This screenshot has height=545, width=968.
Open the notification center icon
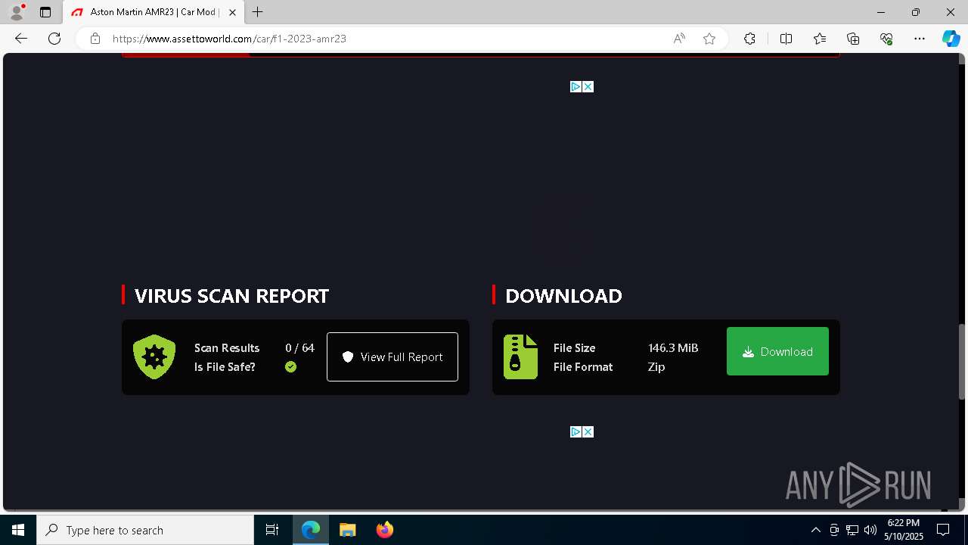pos(943,530)
